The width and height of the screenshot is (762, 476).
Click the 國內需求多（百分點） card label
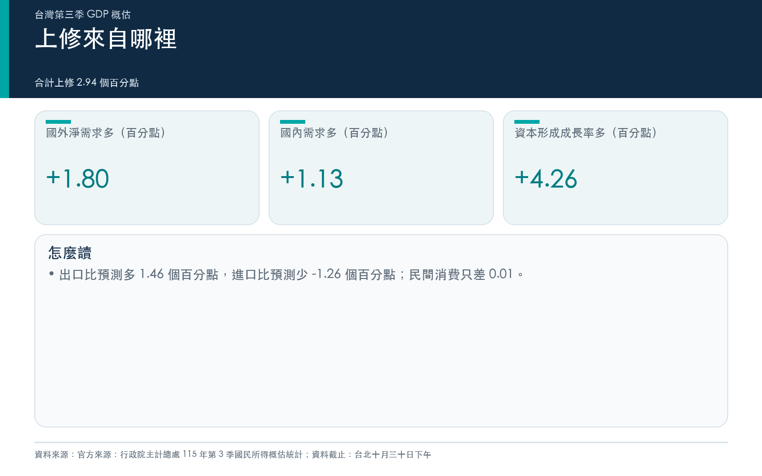pos(335,133)
